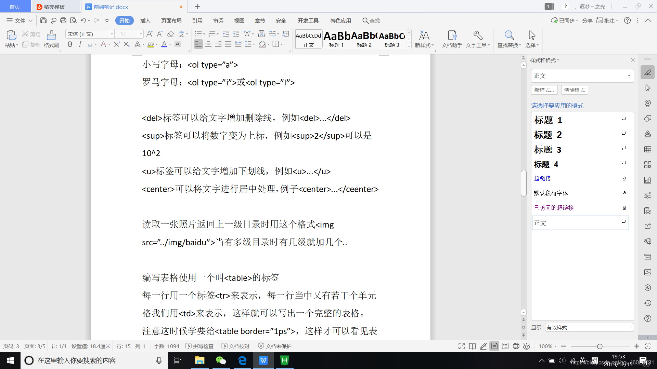657x369 pixels.
Task: Switch to Outline view icon in status bar
Action: (505, 346)
